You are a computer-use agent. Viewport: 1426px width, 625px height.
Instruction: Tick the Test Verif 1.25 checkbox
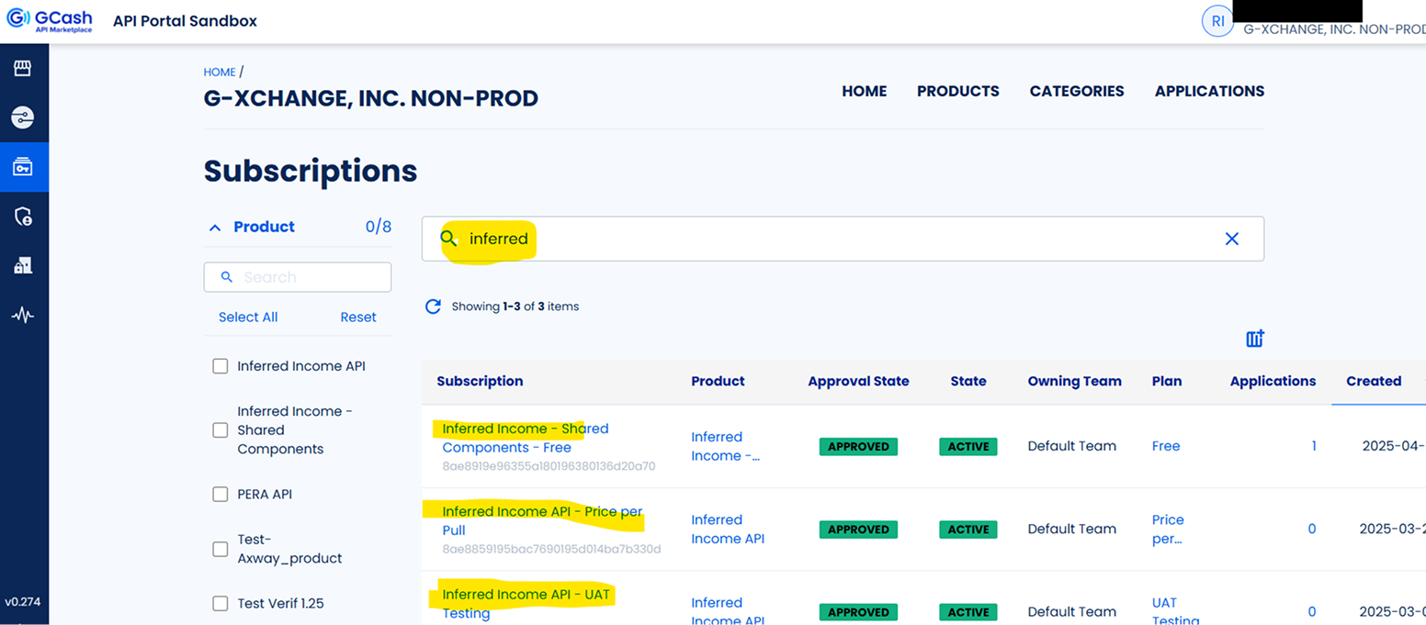click(x=221, y=603)
